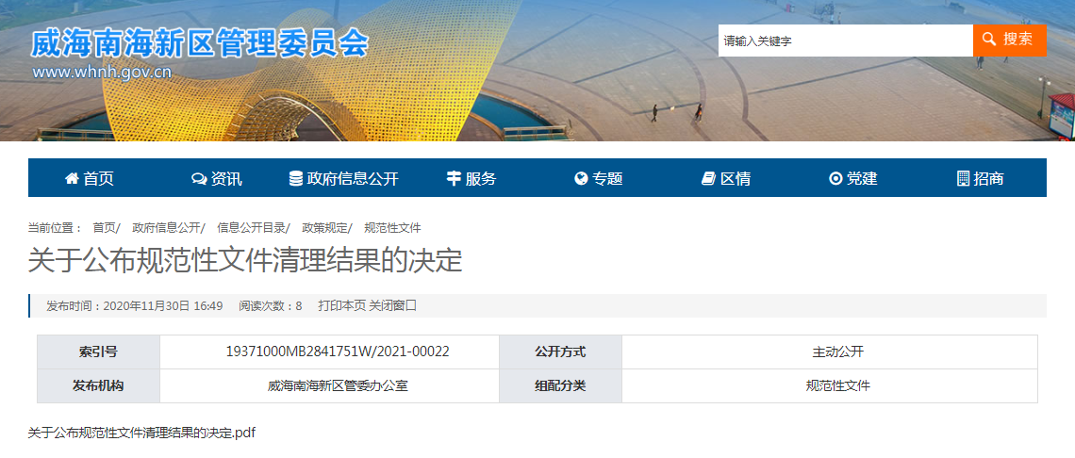
Task: Click the service icon beside 服务
Action: click(454, 179)
